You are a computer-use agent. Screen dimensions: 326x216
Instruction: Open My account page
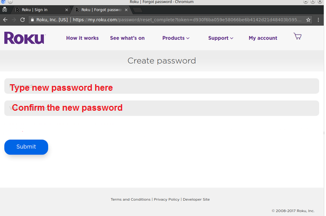(x=263, y=38)
